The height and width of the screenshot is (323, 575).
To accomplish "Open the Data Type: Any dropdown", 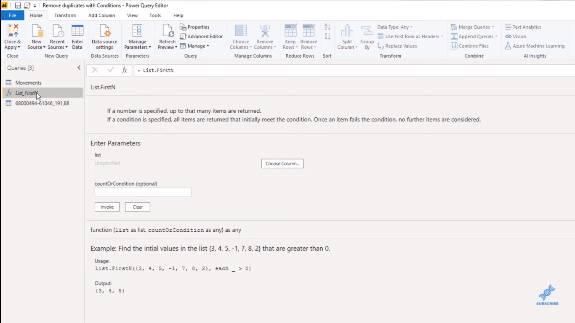I will [x=395, y=27].
